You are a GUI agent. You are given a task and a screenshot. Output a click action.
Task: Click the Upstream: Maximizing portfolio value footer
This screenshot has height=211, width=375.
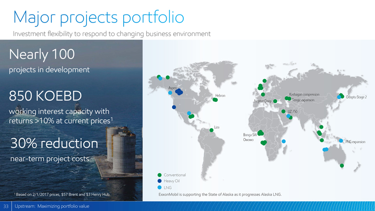[x=52, y=207]
